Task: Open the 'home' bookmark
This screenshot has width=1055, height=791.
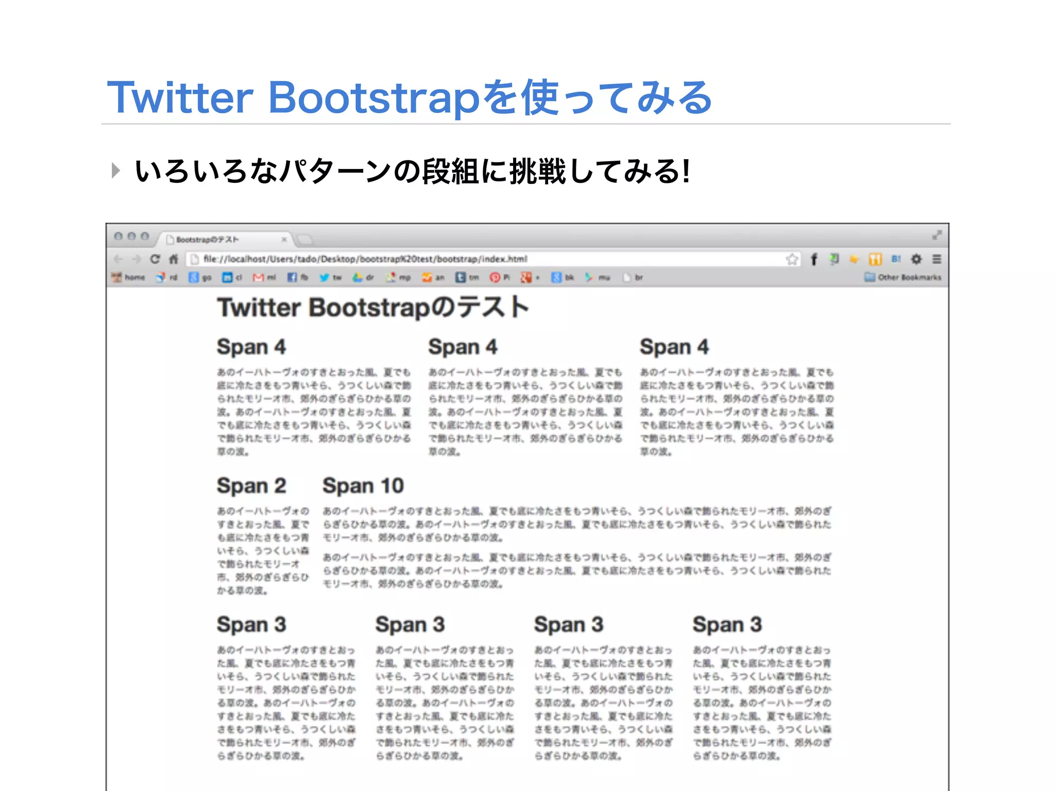Action: (129, 278)
